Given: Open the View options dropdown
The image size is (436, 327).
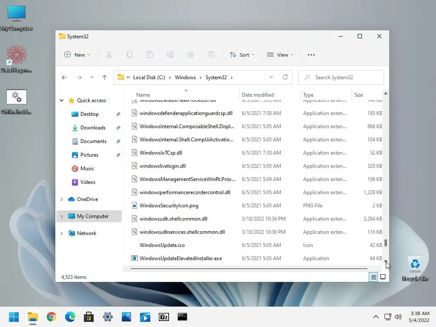Looking at the screenshot, I should (280, 55).
